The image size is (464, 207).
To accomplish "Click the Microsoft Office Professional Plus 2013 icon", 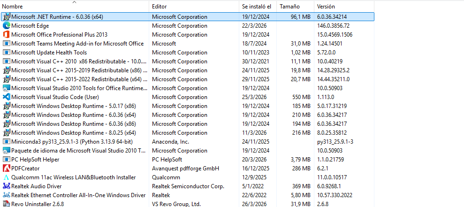I will pos(7,35).
